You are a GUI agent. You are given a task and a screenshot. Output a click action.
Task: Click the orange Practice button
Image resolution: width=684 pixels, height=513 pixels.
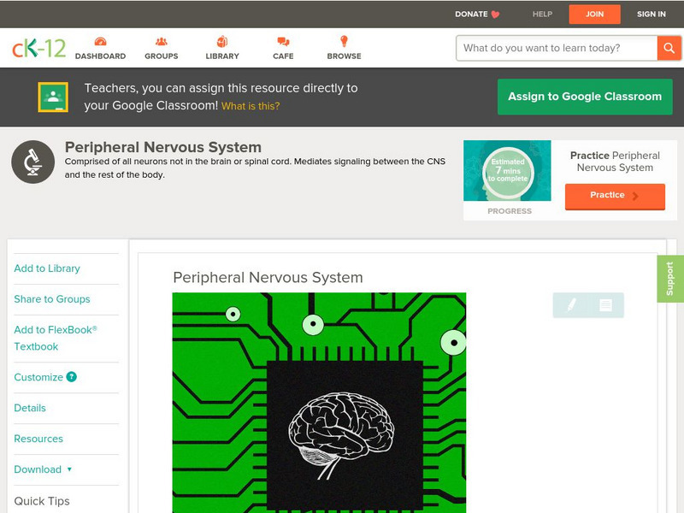tap(615, 196)
